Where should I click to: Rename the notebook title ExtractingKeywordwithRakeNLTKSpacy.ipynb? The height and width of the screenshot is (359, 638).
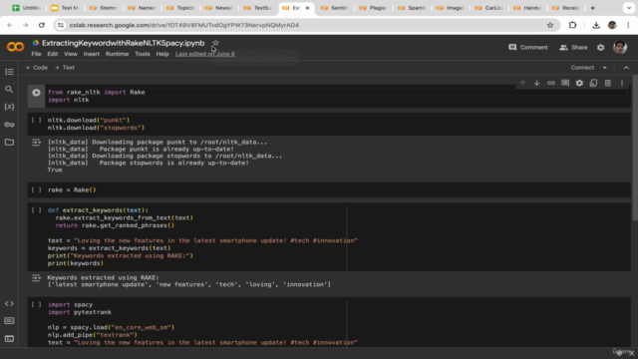(123, 43)
